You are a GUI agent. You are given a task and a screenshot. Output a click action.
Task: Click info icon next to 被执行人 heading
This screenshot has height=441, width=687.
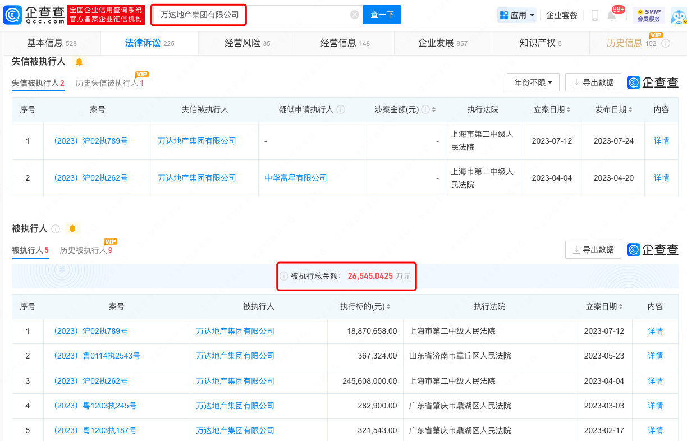[x=56, y=229]
